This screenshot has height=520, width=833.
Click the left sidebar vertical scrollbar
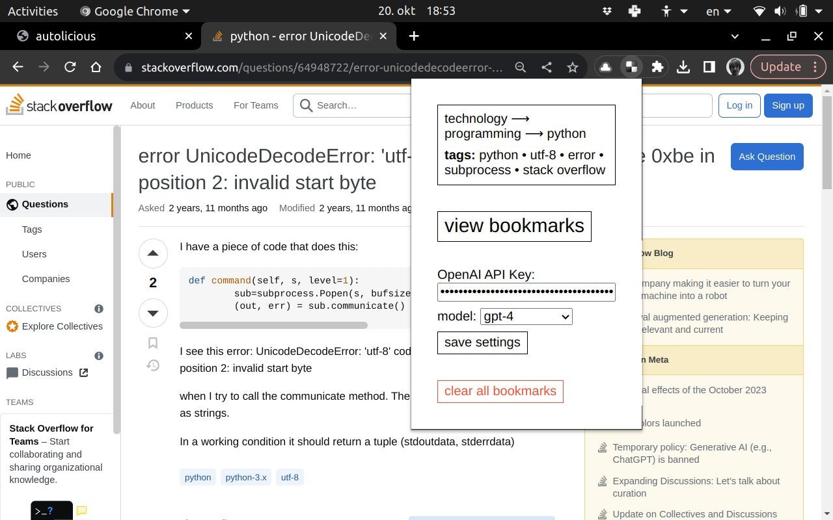(x=116, y=279)
